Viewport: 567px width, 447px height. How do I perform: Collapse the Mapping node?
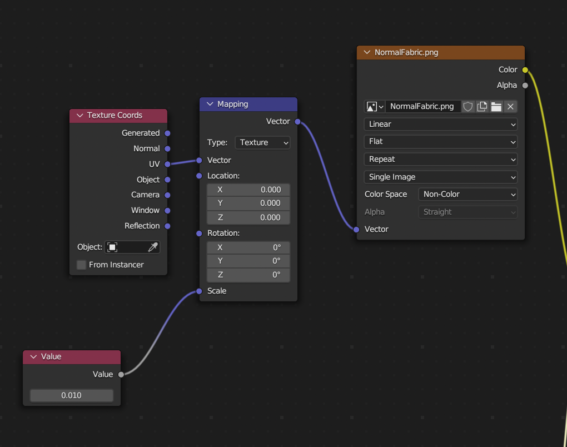[210, 104]
